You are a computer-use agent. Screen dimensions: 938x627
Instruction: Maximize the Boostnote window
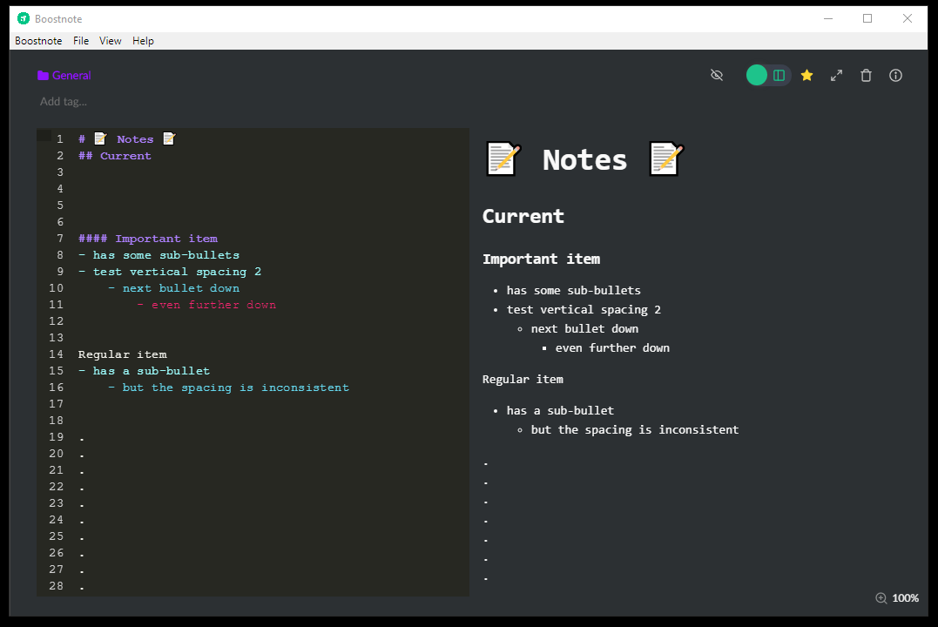coord(867,18)
